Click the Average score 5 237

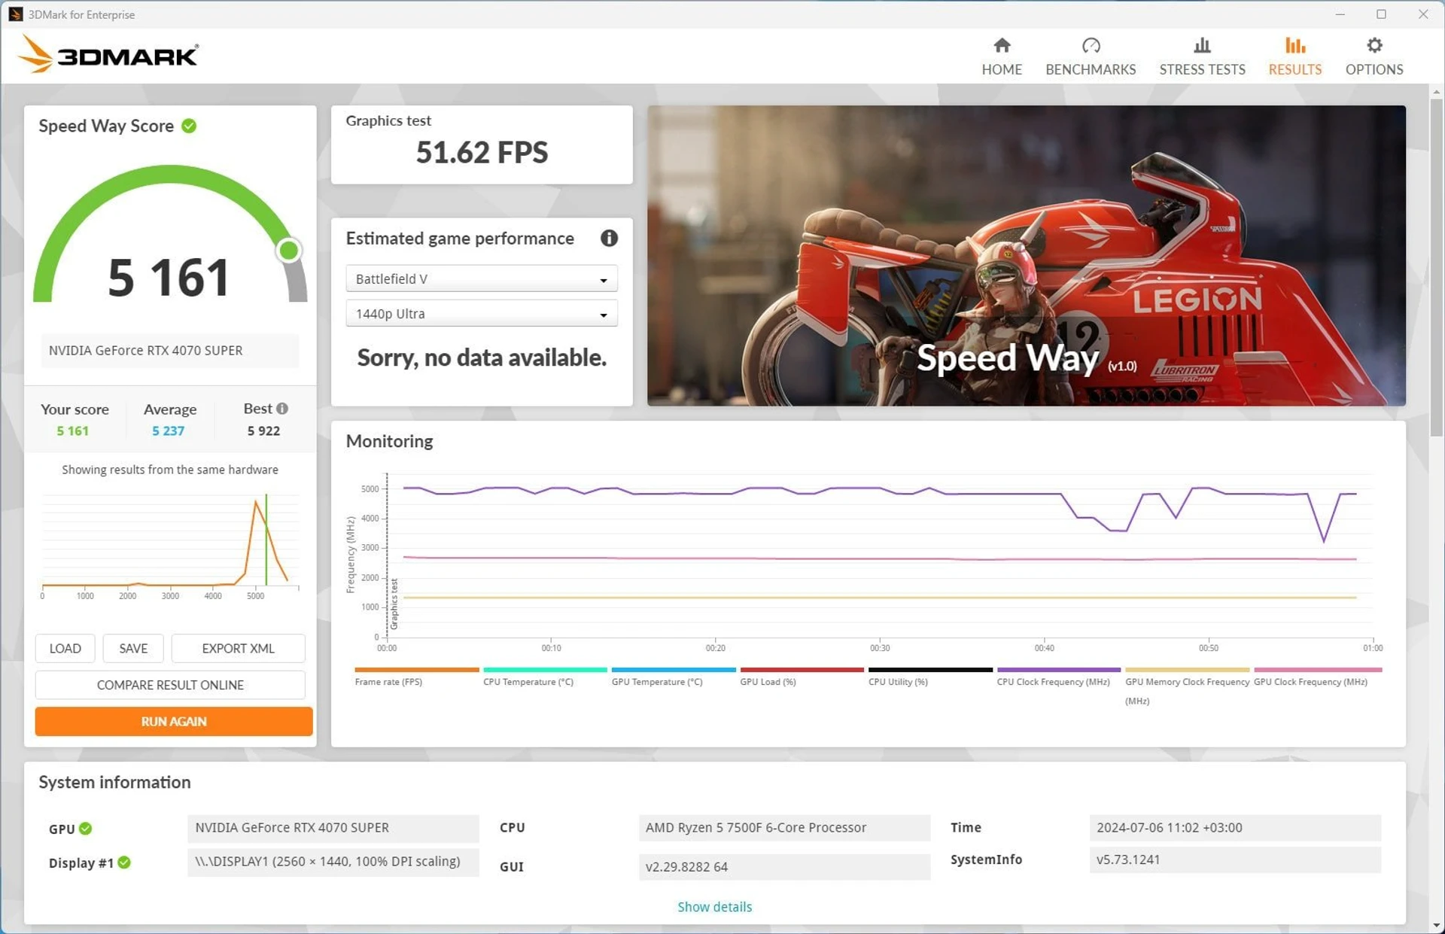coord(168,430)
